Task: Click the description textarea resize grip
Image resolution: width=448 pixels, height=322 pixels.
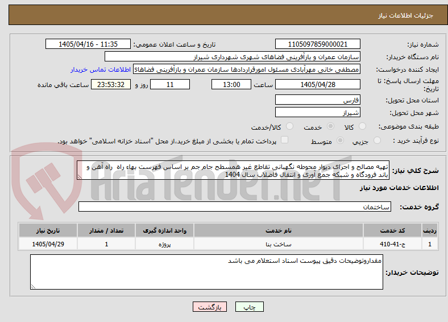Action: [x=80, y=177]
